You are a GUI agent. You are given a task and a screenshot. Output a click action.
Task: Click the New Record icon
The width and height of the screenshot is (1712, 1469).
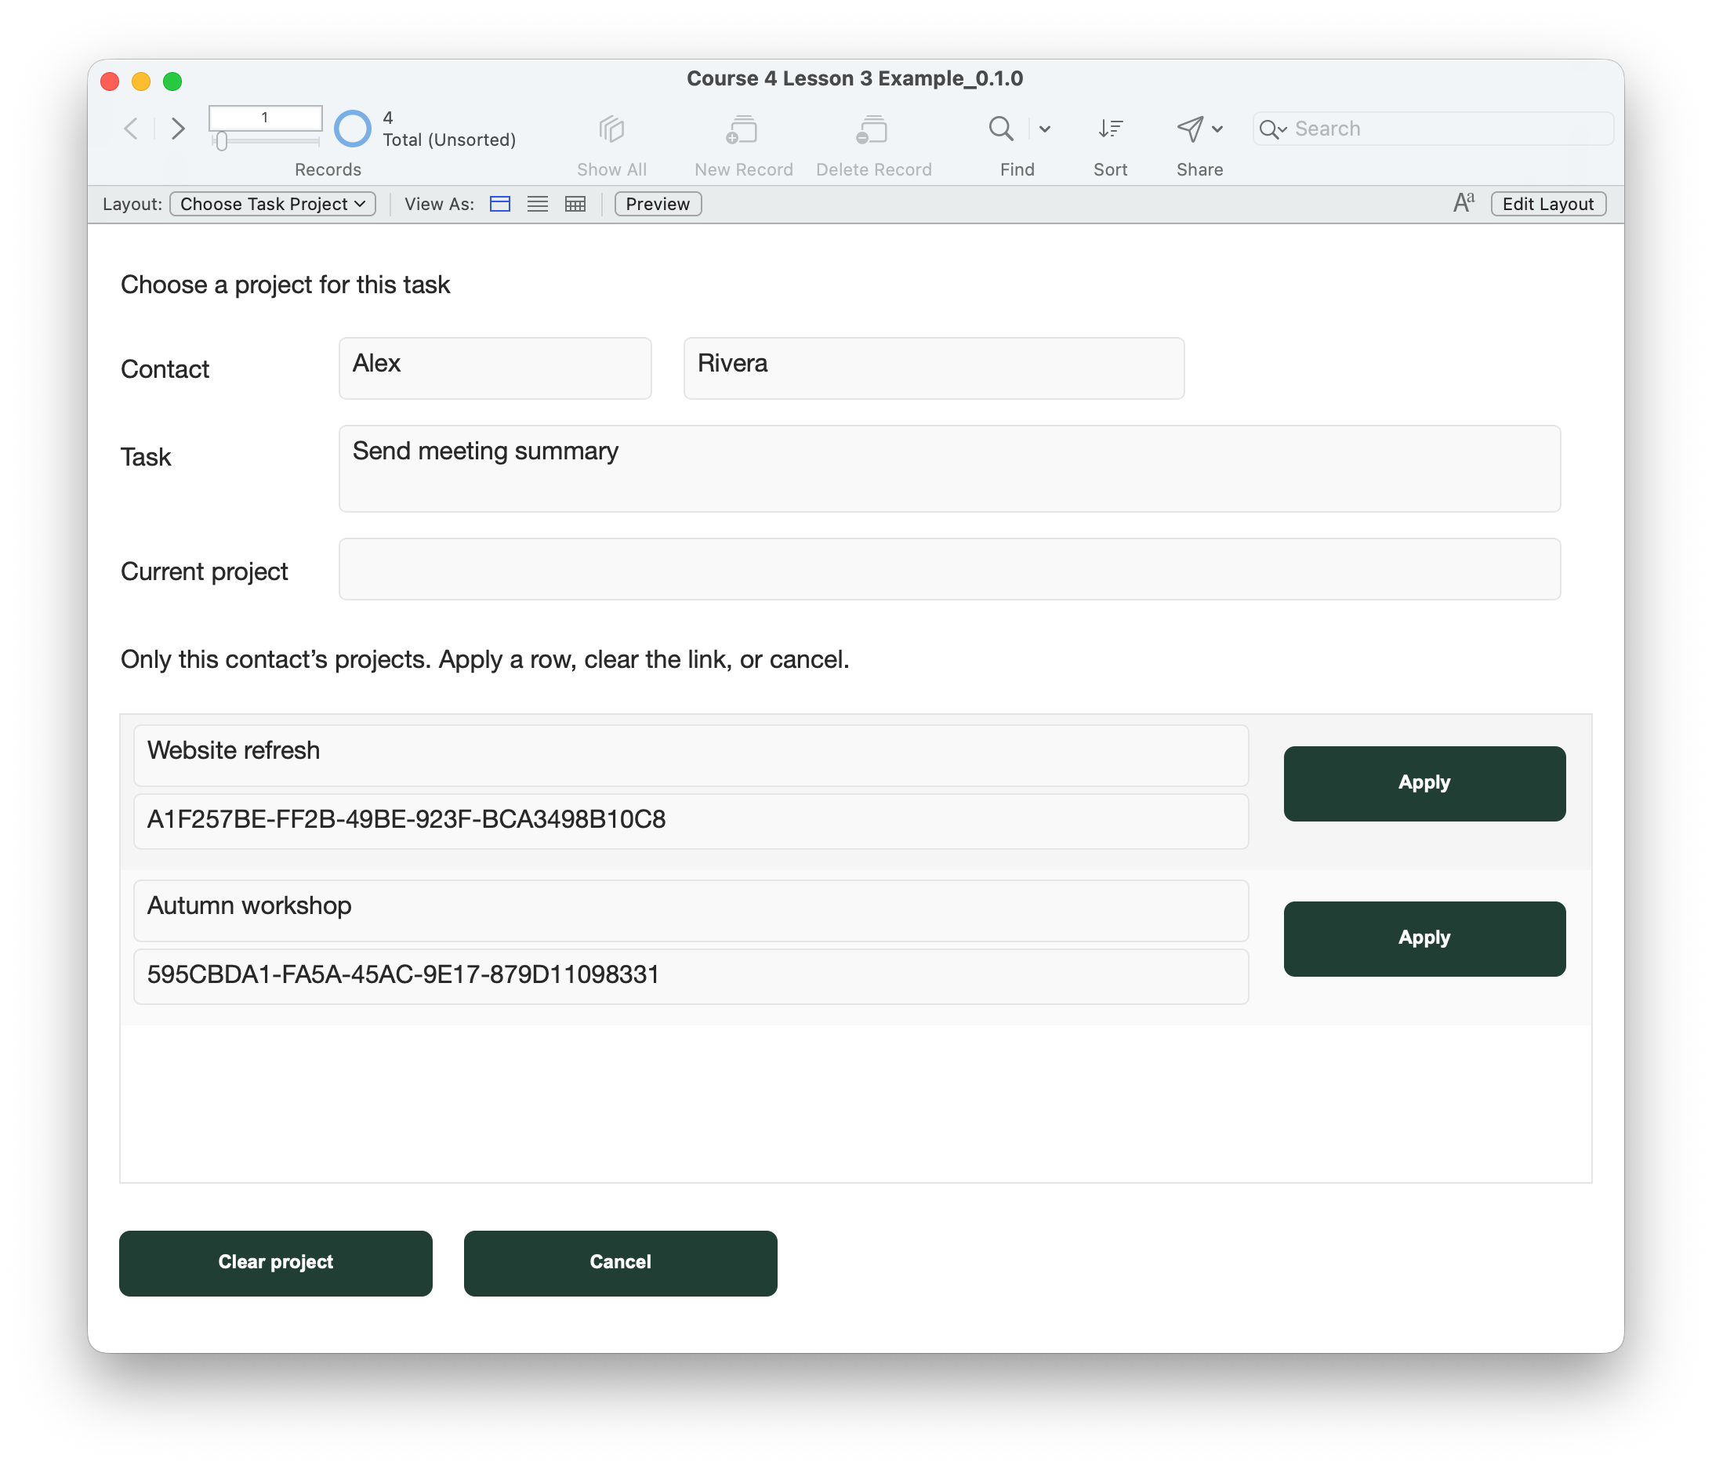(742, 129)
